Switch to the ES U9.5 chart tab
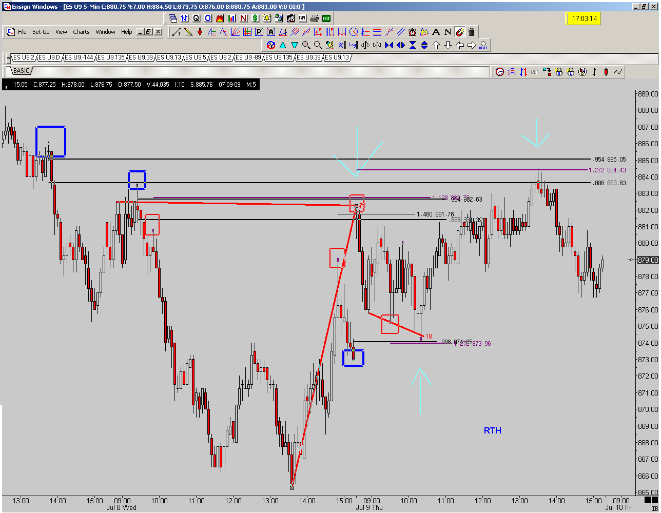This screenshot has height=513, width=661. pyautogui.click(x=196, y=57)
